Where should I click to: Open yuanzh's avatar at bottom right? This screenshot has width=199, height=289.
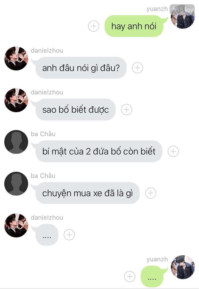tap(183, 267)
